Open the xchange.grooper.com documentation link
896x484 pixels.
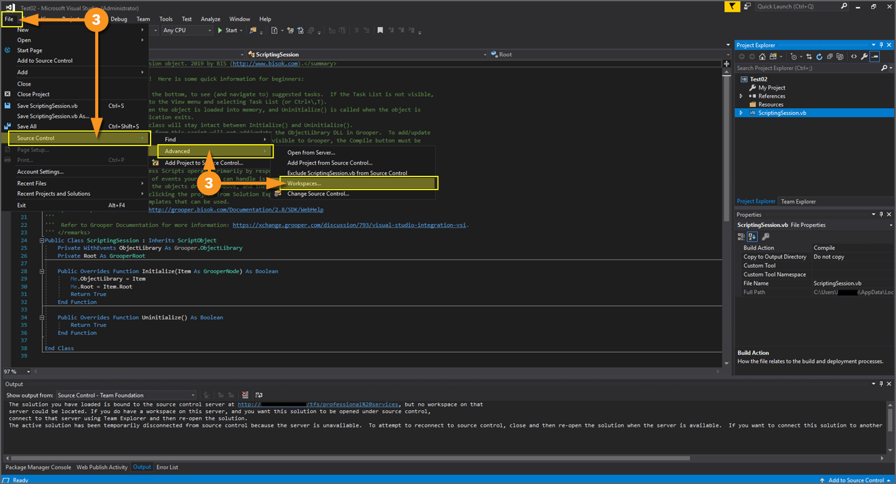tap(350, 225)
